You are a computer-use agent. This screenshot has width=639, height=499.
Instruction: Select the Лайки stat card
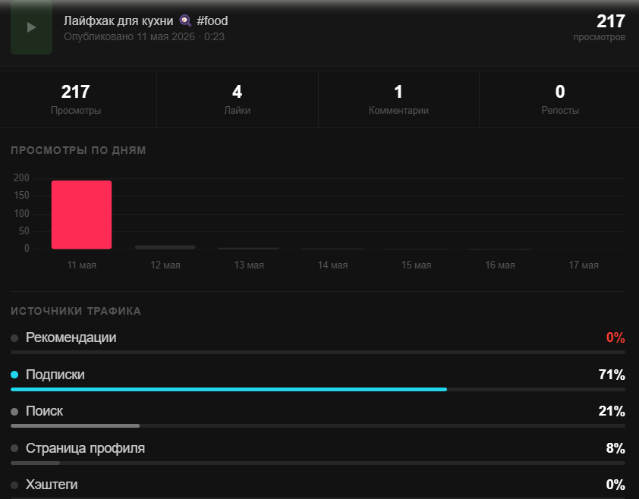238,99
